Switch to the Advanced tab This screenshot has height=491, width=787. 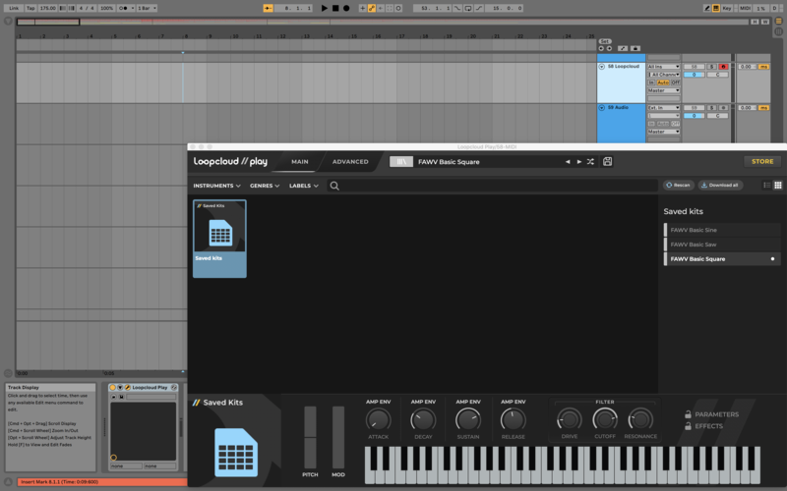click(x=350, y=162)
